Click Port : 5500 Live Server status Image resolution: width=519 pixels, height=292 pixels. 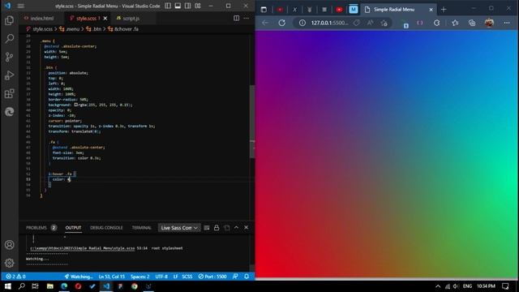[212, 276]
